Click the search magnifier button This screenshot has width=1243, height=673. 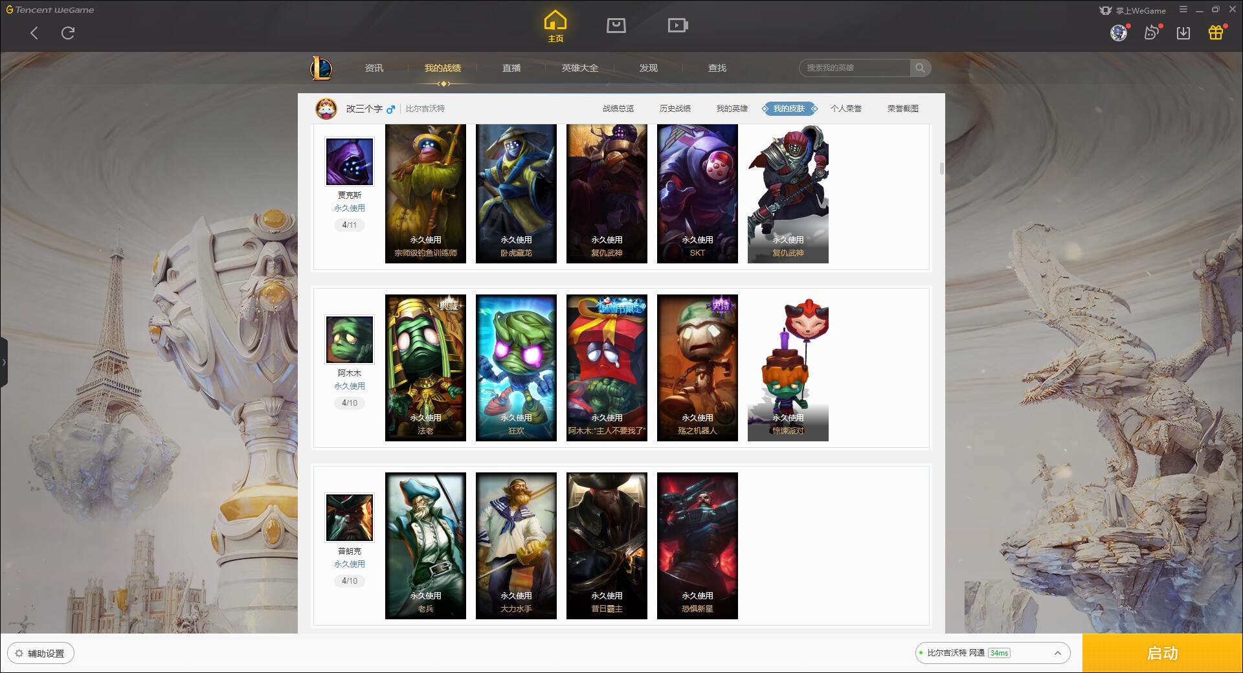tap(920, 68)
